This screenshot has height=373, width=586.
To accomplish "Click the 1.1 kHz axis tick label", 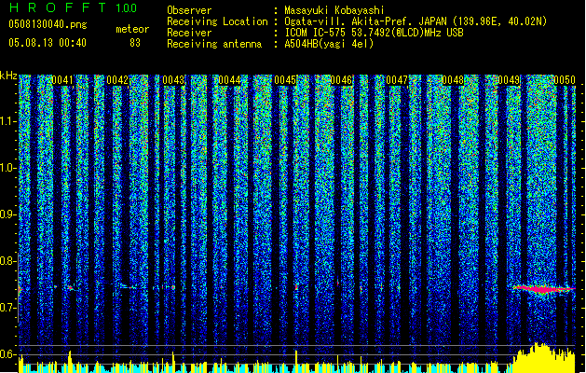I will pyautogui.click(x=8, y=122).
